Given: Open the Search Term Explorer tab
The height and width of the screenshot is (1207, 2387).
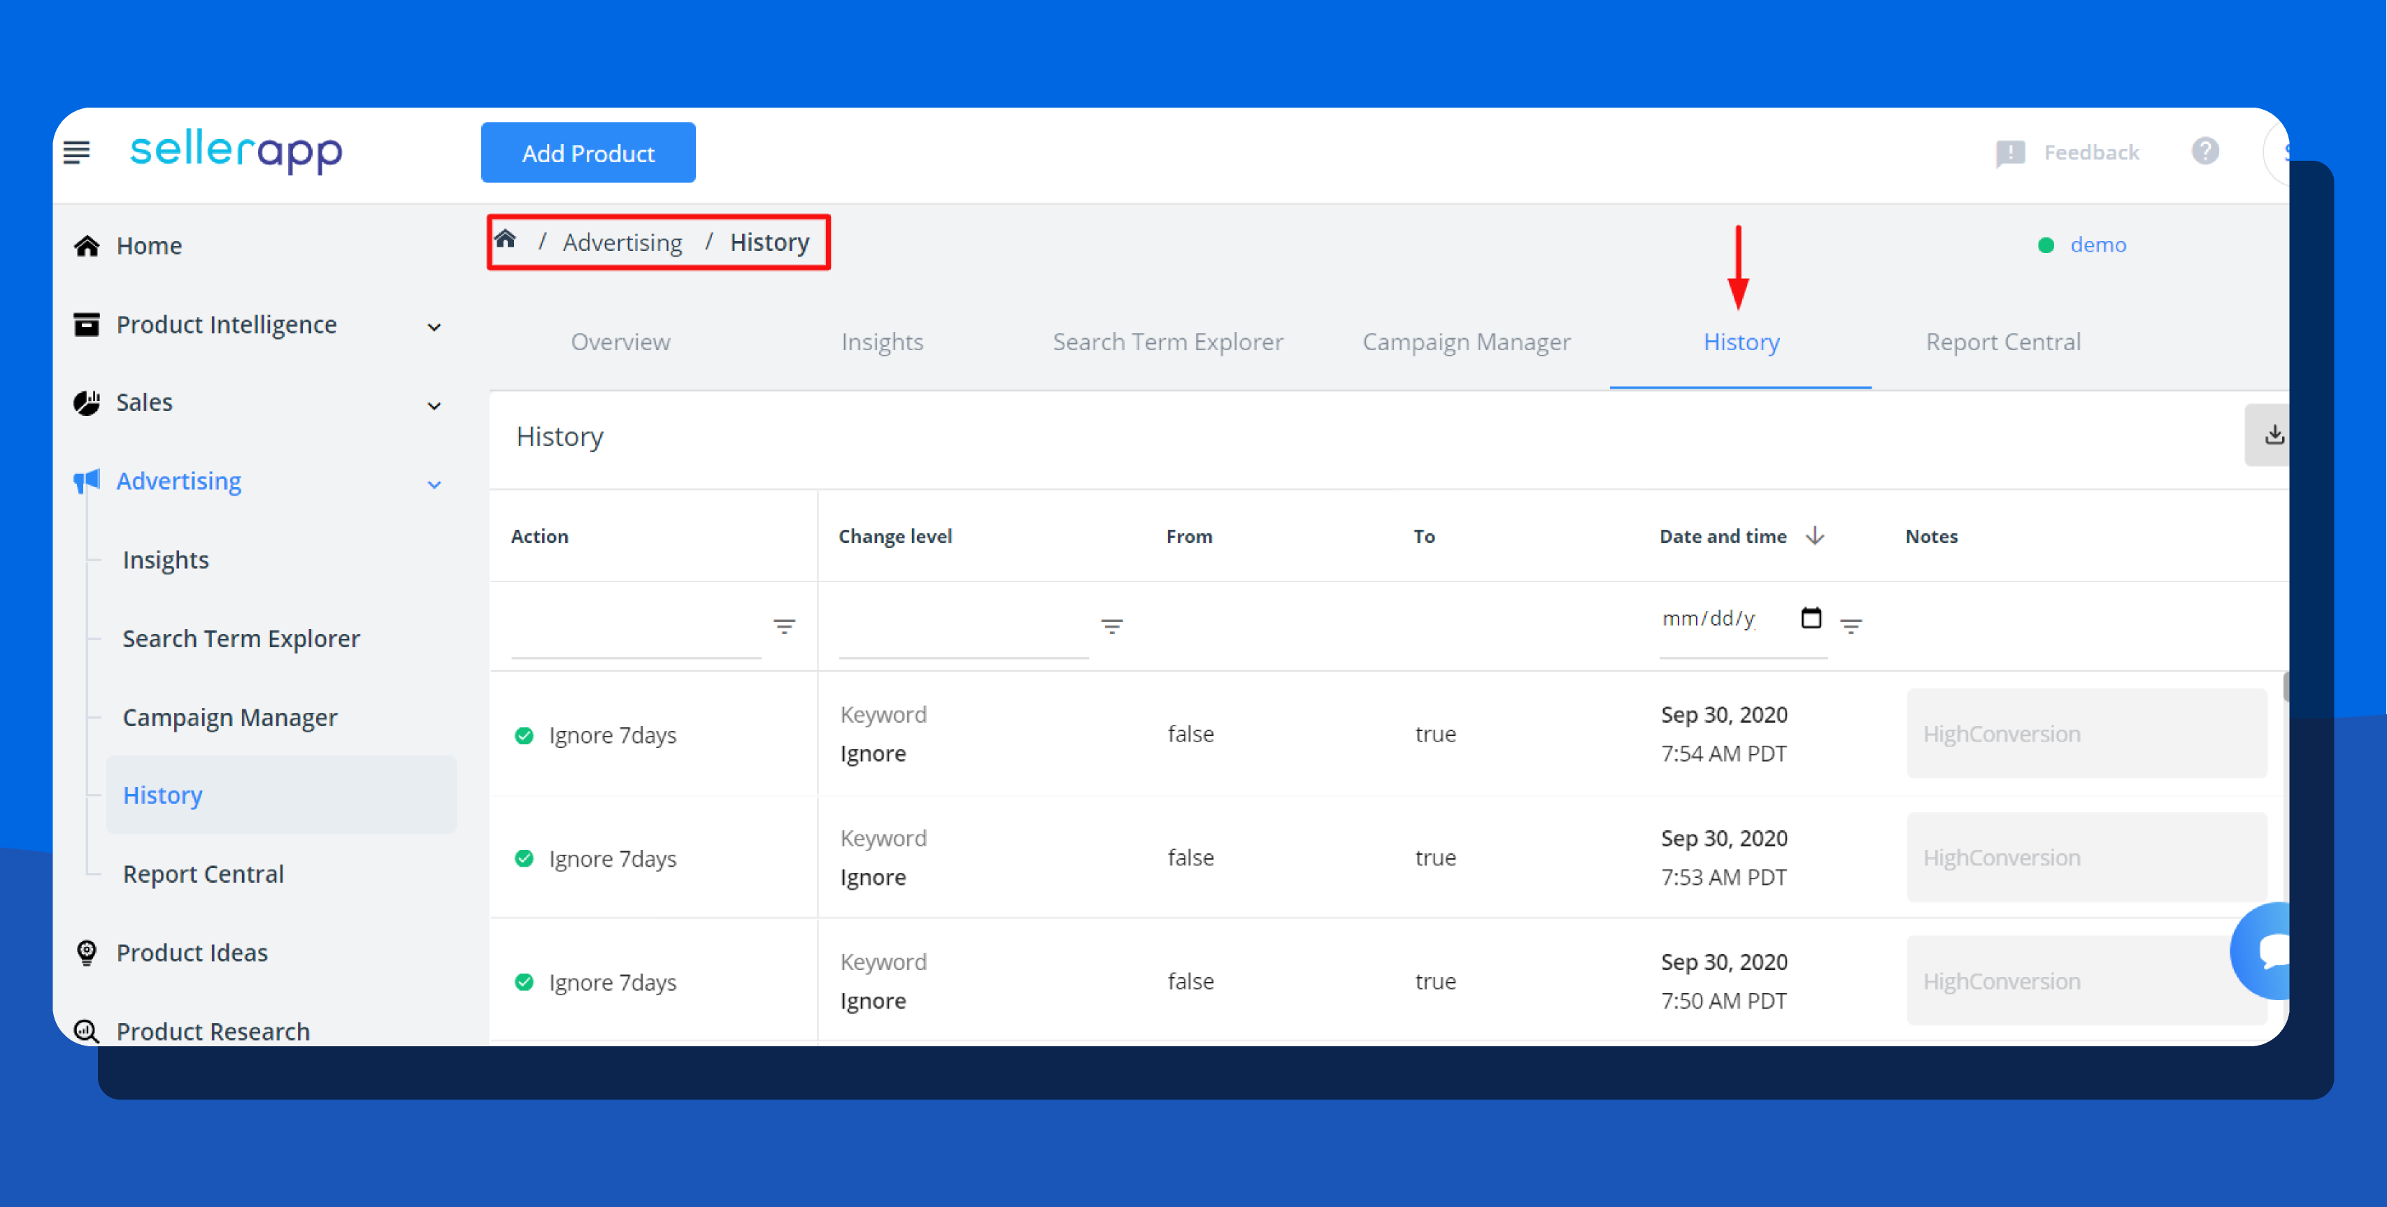Looking at the screenshot, I should [1167, 342].
